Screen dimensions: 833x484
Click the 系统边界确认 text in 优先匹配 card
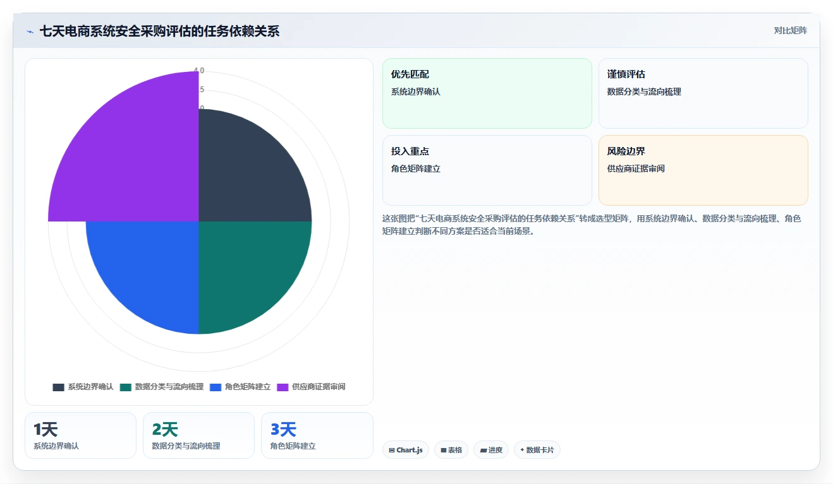click(x=416, y=91)
